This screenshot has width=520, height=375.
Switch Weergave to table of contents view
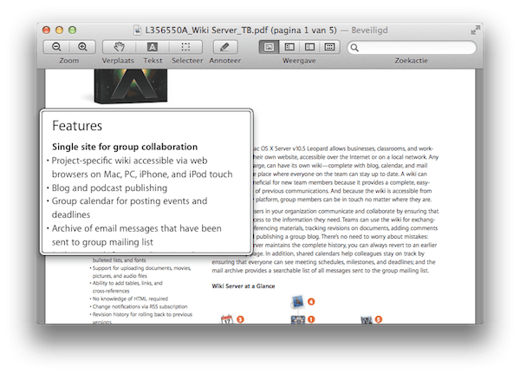tap(309, 47)
